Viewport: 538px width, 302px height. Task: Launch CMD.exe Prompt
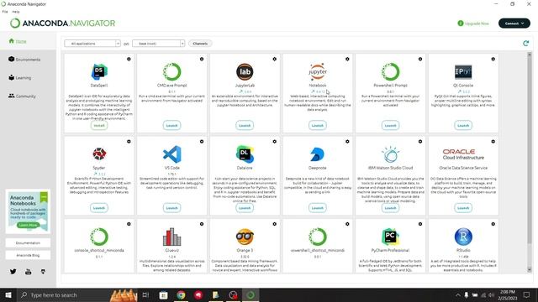tap(171, 125)
